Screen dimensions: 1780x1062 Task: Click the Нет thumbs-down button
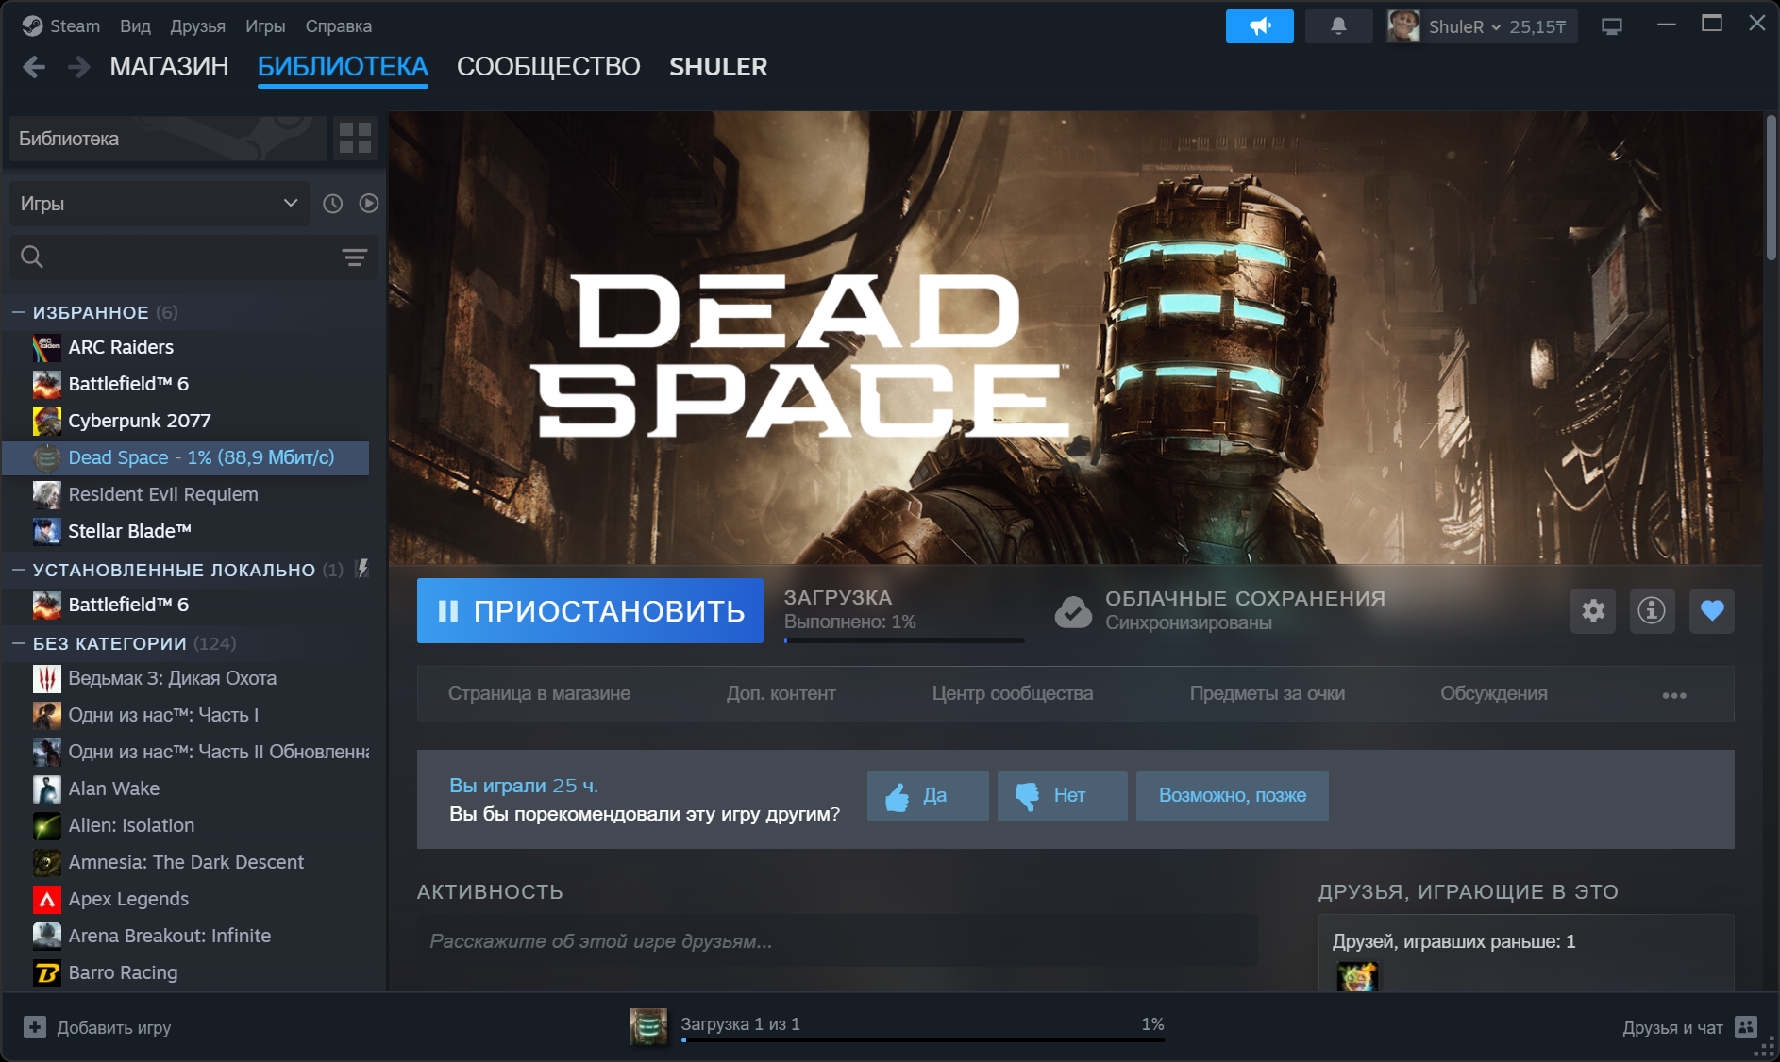click(1062, 795)
